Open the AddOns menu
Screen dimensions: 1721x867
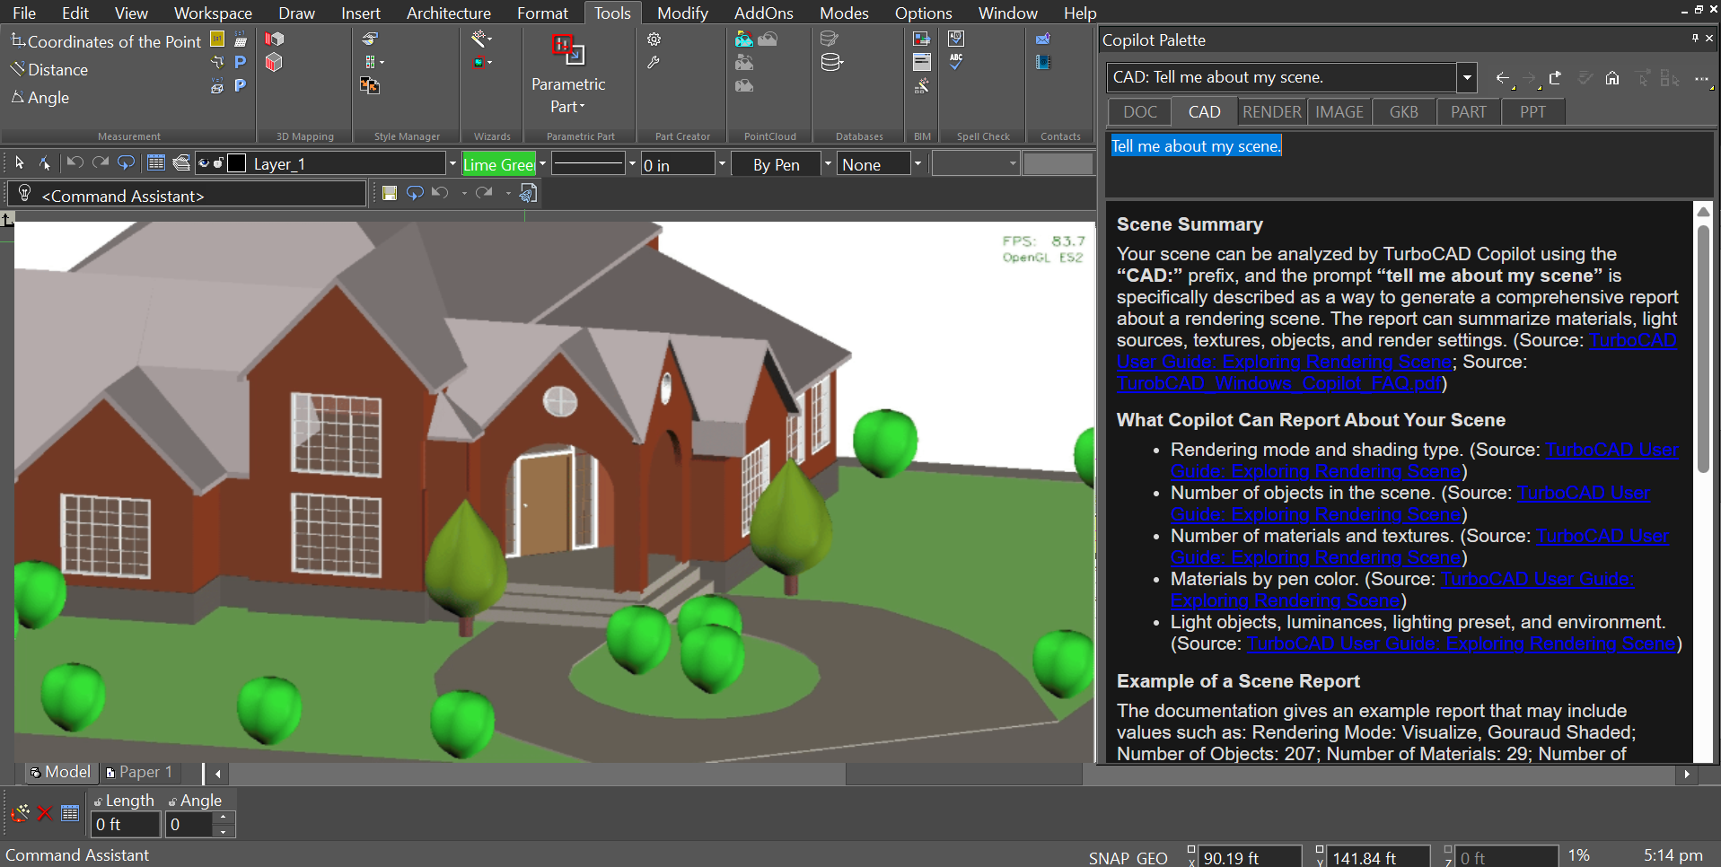763,13
